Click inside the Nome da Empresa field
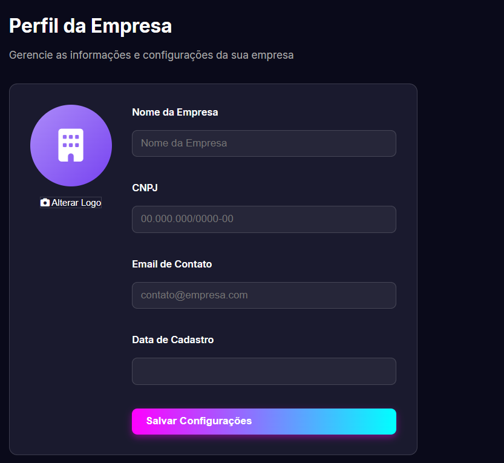Screen dimensions: 504x463 coord(264,143)
